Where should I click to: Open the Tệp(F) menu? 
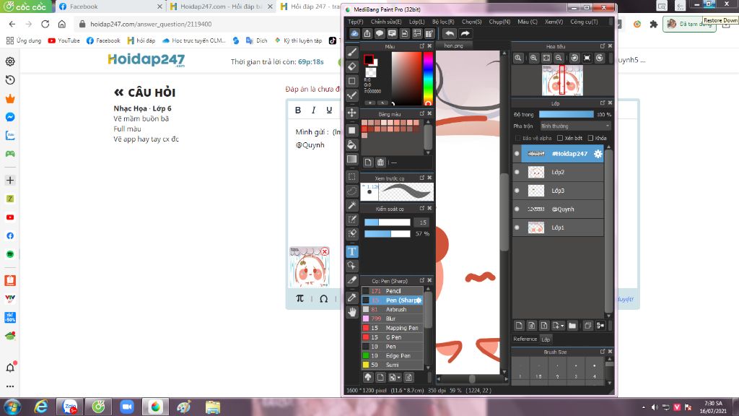tap(355, 22)
